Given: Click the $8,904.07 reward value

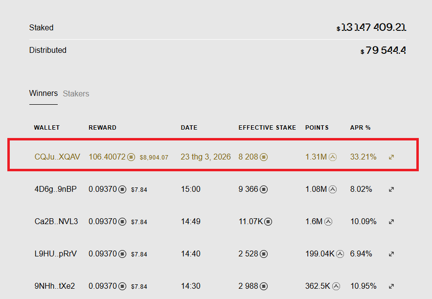Looking at the screenshot, I should (x=154, y=158).
